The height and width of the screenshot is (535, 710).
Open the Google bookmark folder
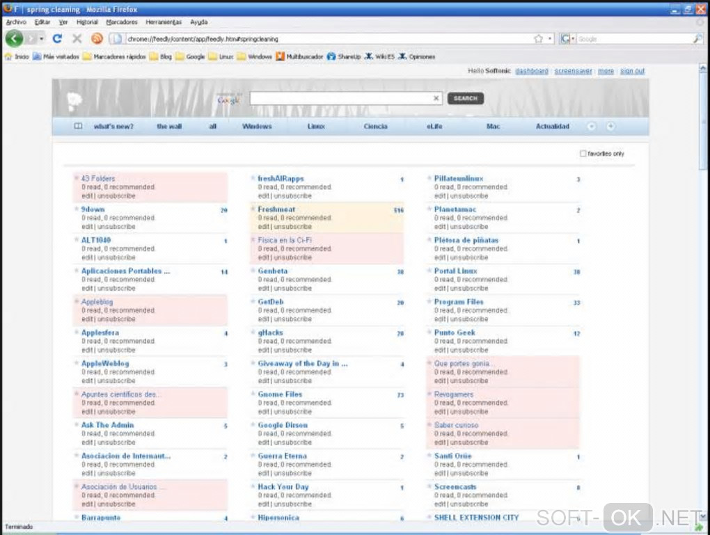[190, 56]
